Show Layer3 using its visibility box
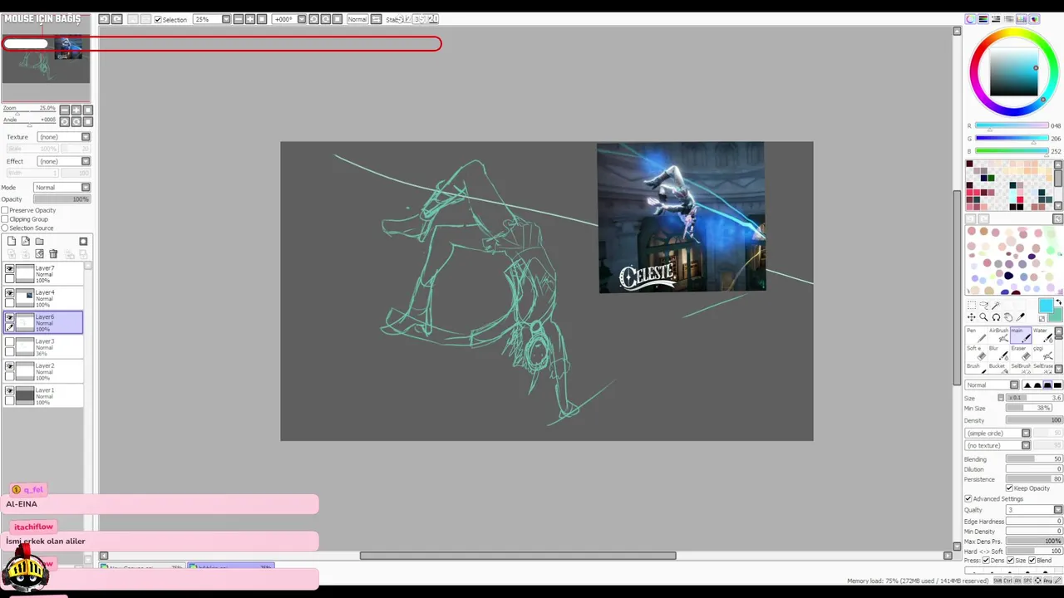Viewport: 1064px width, 598px height. point(10,341)
